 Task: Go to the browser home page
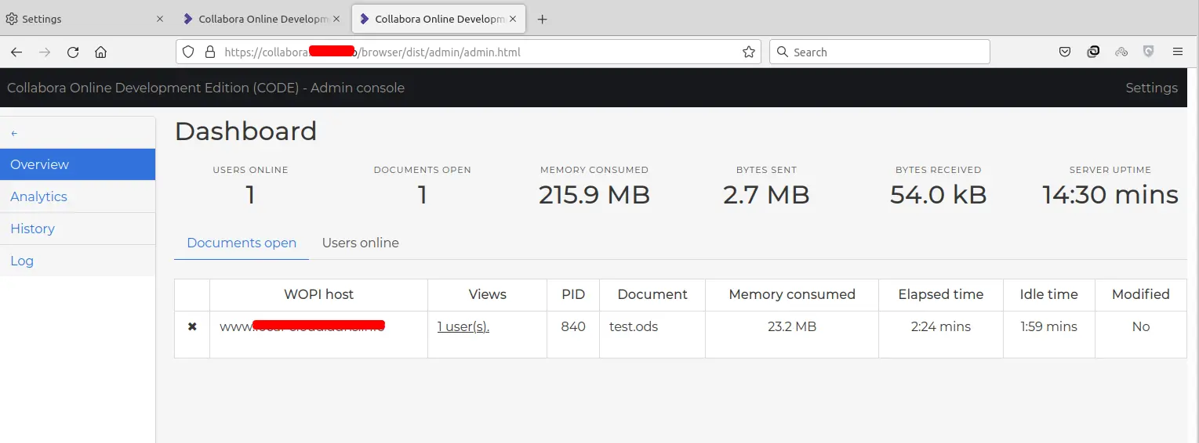[100, 52]
